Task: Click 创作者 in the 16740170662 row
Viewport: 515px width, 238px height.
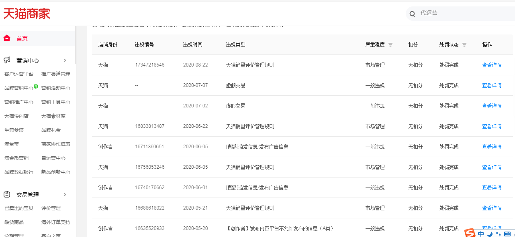Action: coord(106,188)
